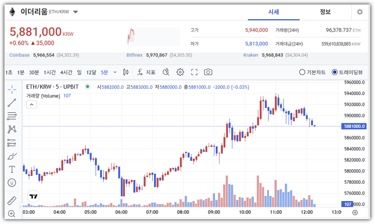Image resolution: width=375 pixels, height=224 pixels.
Task: Click the Coinbase price link
Action: (x=19, y=55)
